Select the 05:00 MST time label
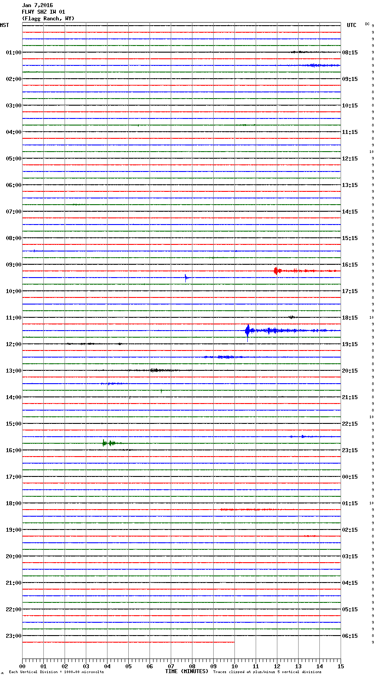This screenshot has width=376, height=678. [x=13, y=158]
